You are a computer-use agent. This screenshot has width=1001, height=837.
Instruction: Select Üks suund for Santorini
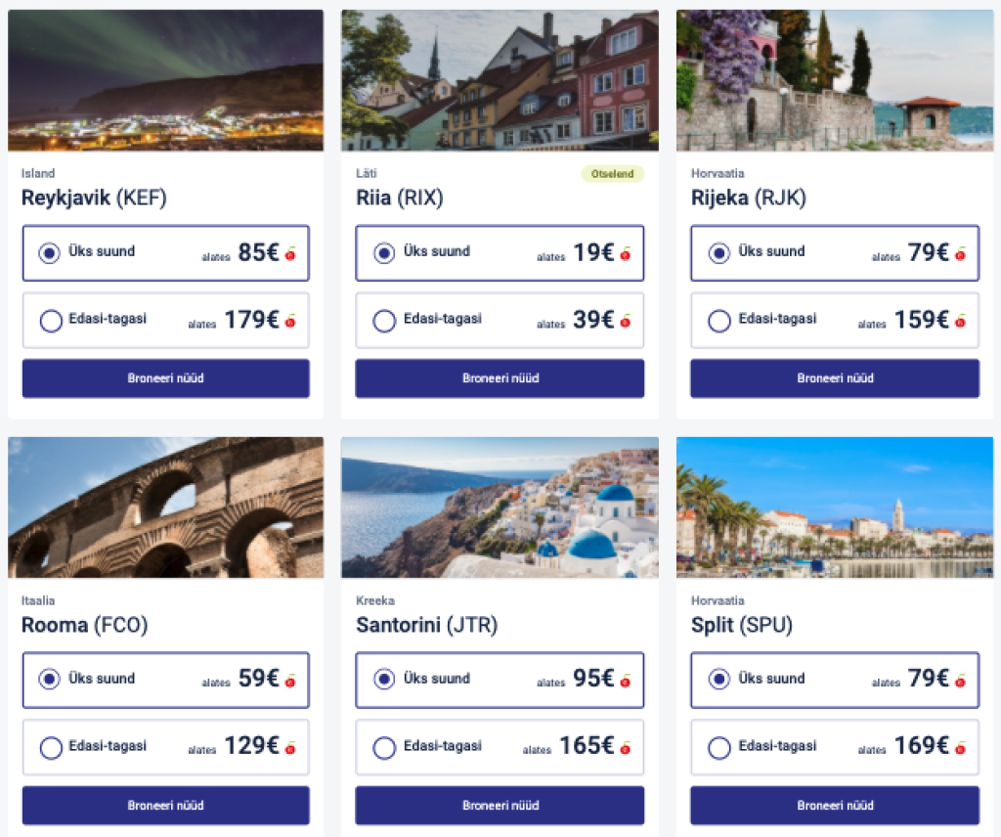pyautogui.click(x=385, y=680)
